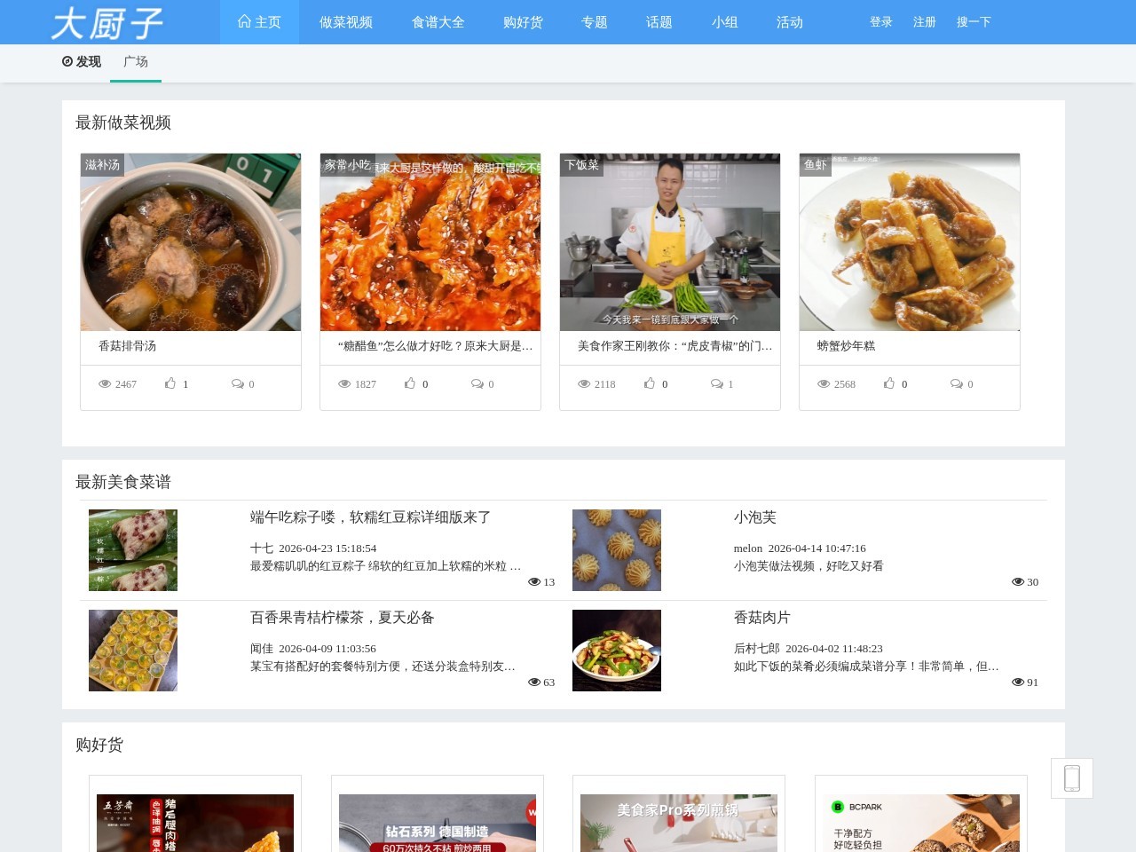1136x852 pixels.
Task: Click the eye view icon under 糖醋鱼 video
Action: pos(344,383)
